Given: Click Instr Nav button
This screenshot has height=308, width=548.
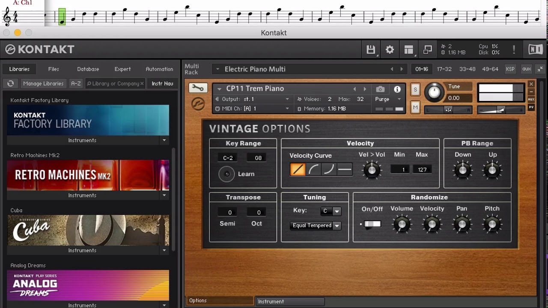Looking at the screenshot, I should point(162,83).
